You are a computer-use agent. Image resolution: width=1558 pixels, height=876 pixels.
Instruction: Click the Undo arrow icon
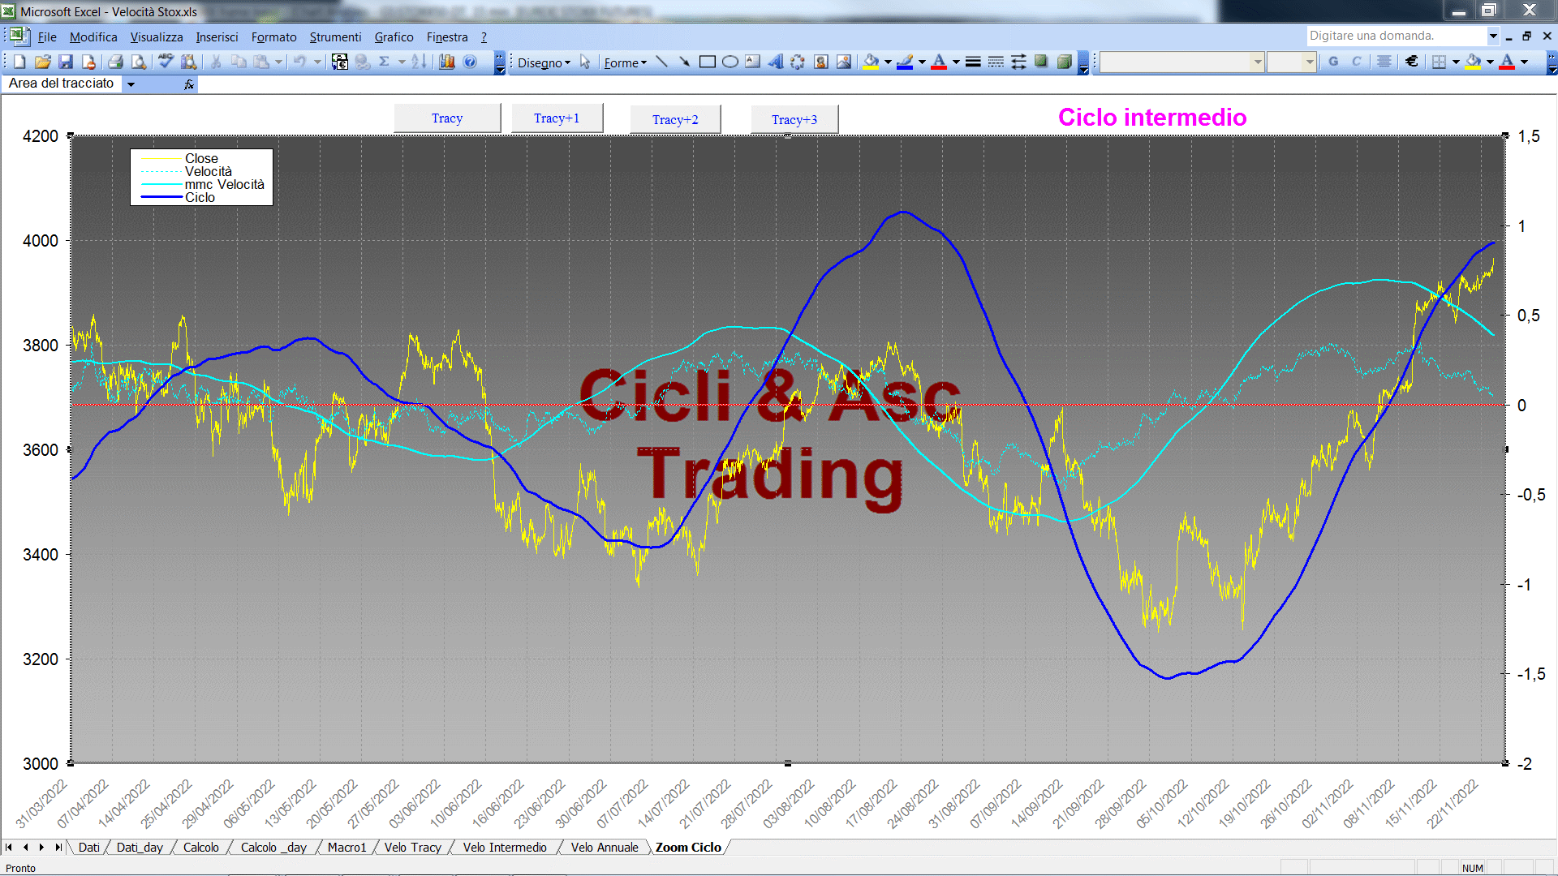click(x=299, y=62)
